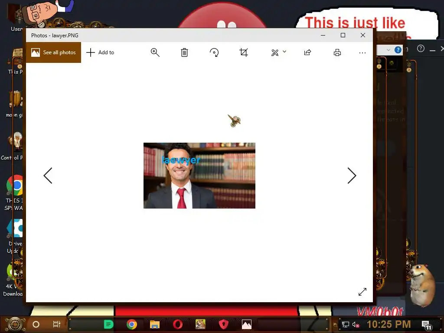Screen dimensions: 444x333
Task: Delete the photo with the trash icon
Action: pos(184,52)
